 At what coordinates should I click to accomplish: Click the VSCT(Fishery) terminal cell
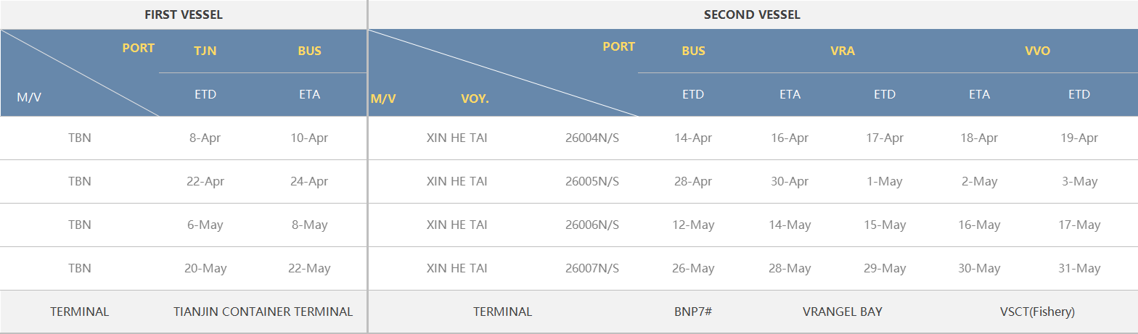pos(1037,312)
